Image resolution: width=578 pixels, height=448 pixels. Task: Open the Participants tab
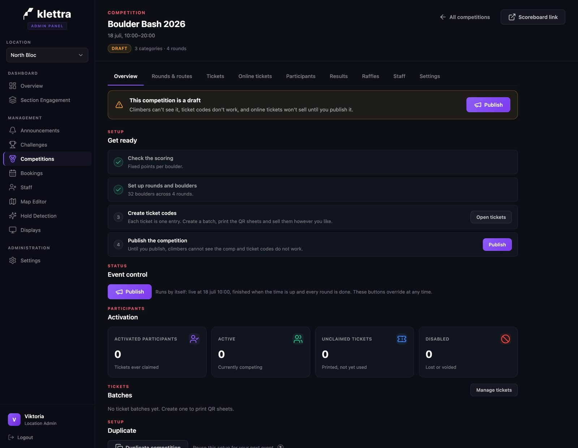[x=301, y=76]
